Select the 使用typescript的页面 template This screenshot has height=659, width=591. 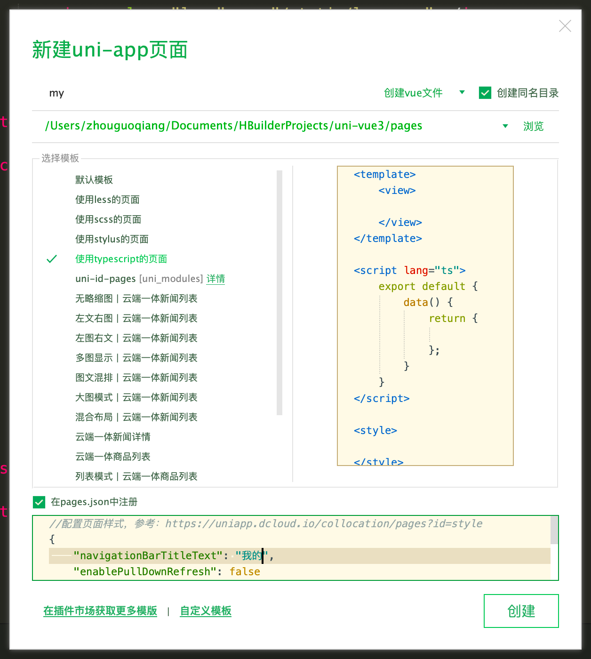121,259
